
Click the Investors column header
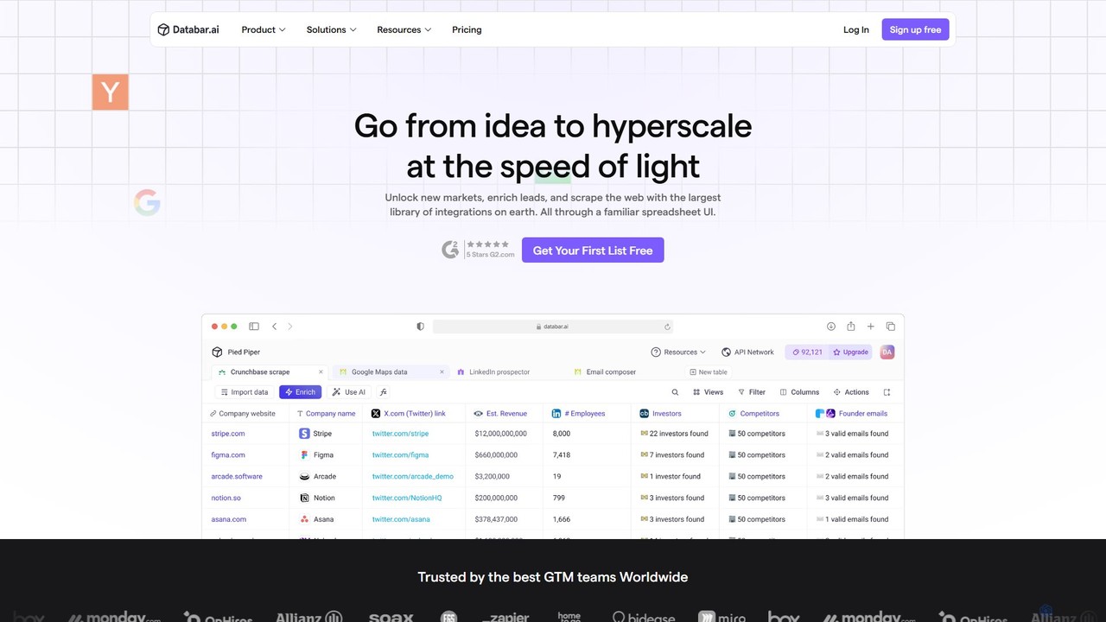point(675,414)
